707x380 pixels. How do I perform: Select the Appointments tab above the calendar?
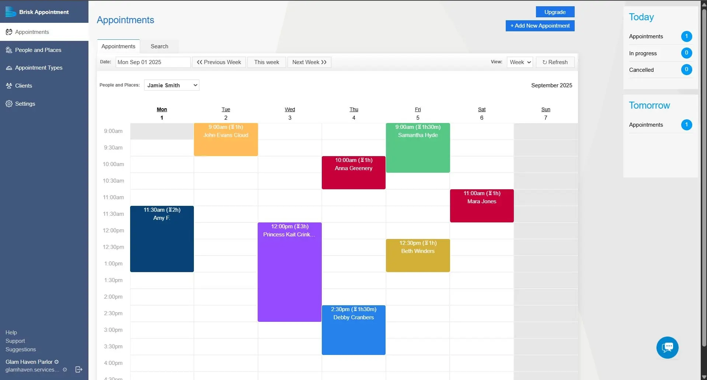click(x=118, y=46)
